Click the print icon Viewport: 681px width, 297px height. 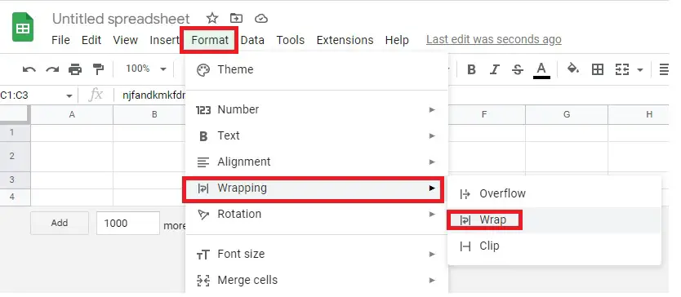75,69
